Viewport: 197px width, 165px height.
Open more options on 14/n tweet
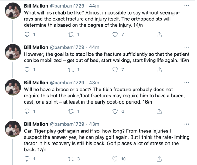pyautogui.click(x=187, y=5)
